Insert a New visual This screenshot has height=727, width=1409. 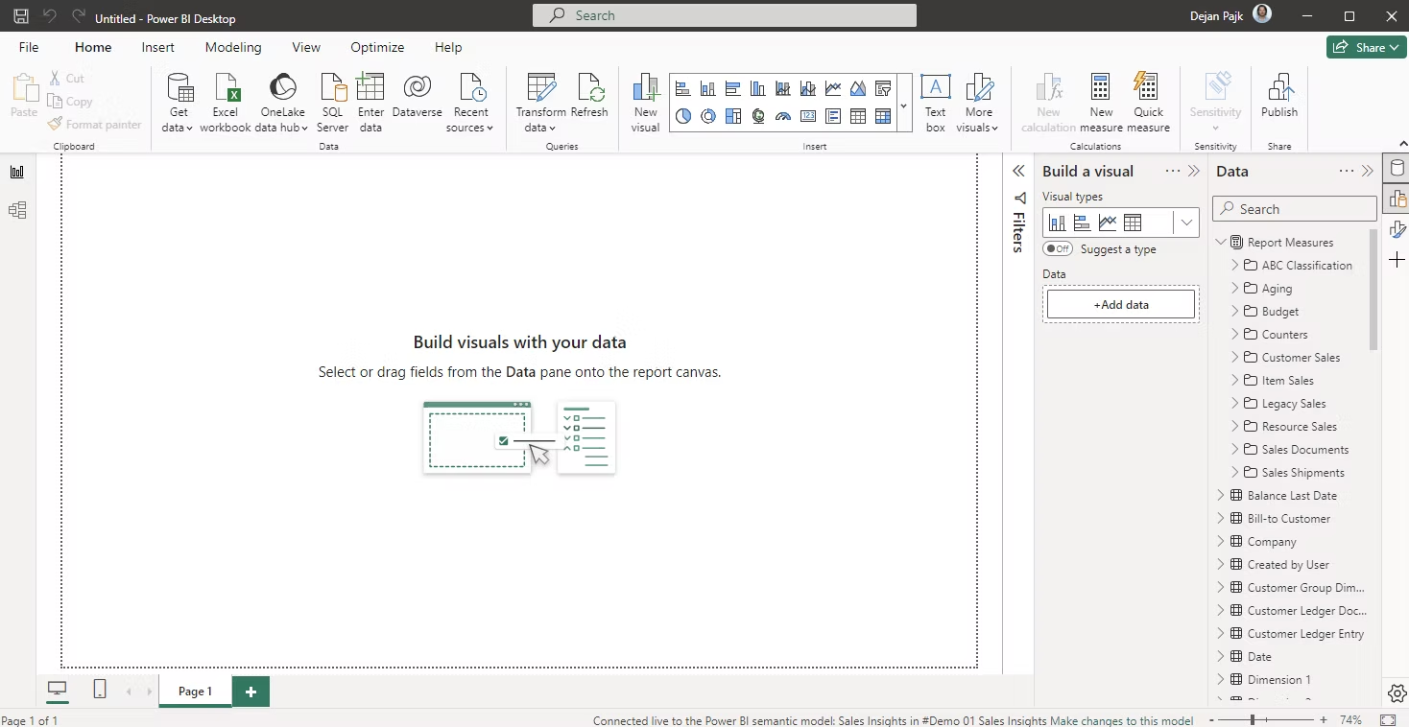(x=645, y=89)
